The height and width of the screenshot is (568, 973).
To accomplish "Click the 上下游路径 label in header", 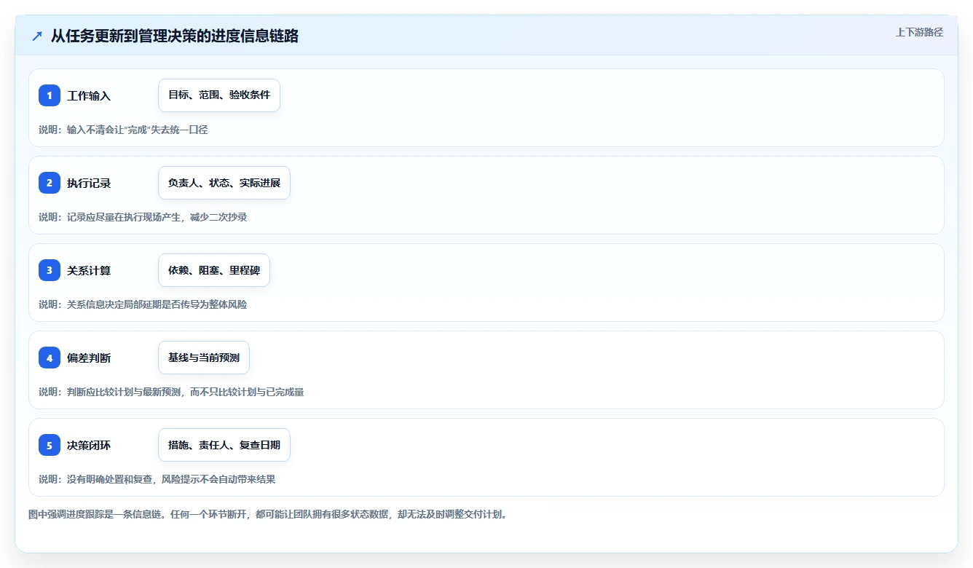I will point(919,32).
